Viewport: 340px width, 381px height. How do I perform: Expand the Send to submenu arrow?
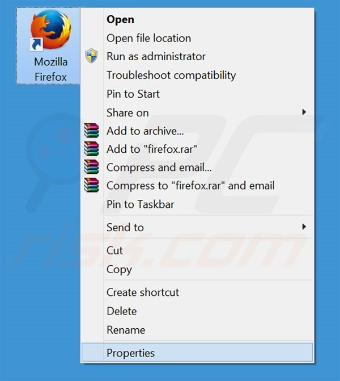pos(304,227)
